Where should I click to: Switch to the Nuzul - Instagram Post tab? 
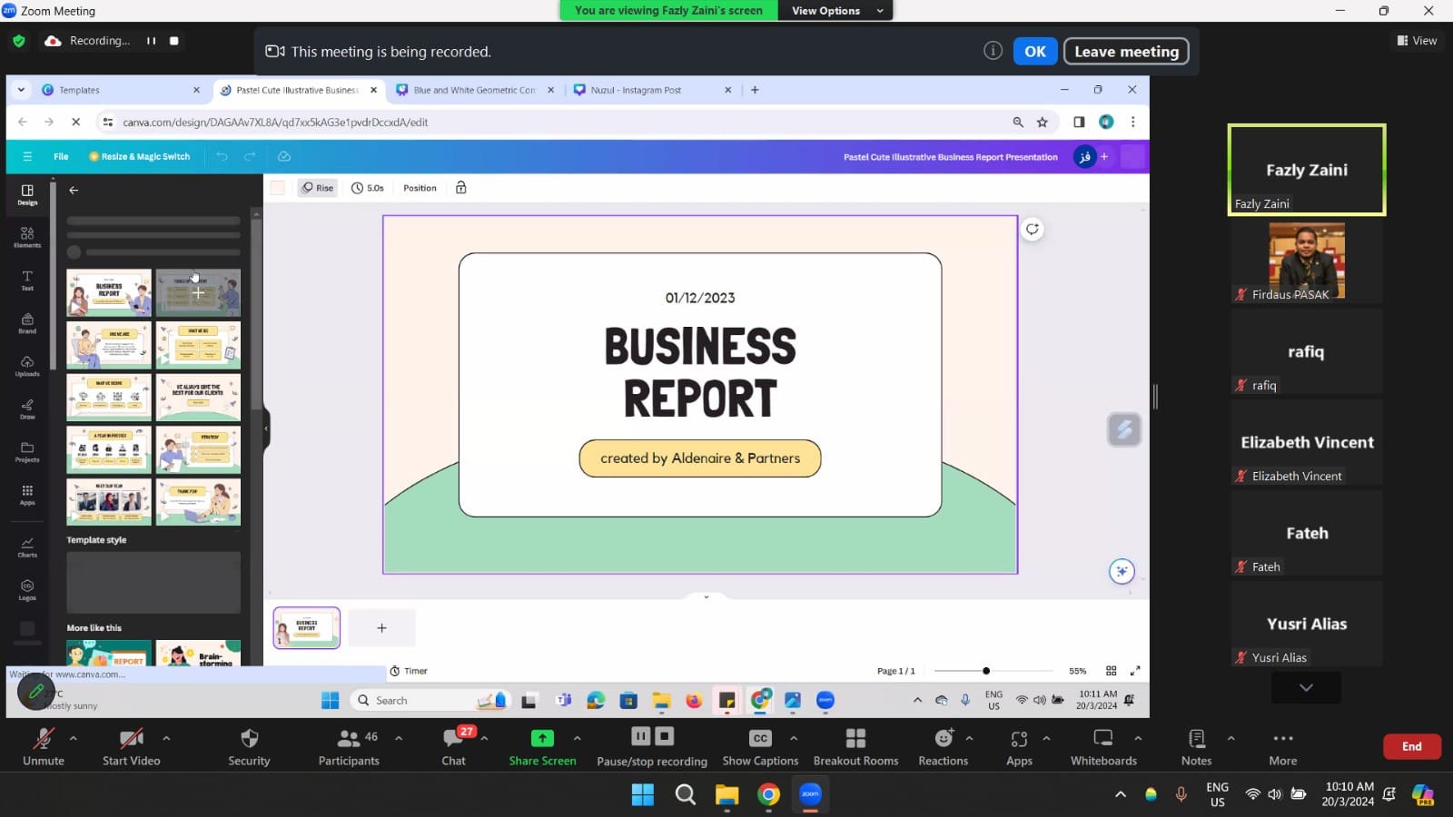[x=636, y=90]
